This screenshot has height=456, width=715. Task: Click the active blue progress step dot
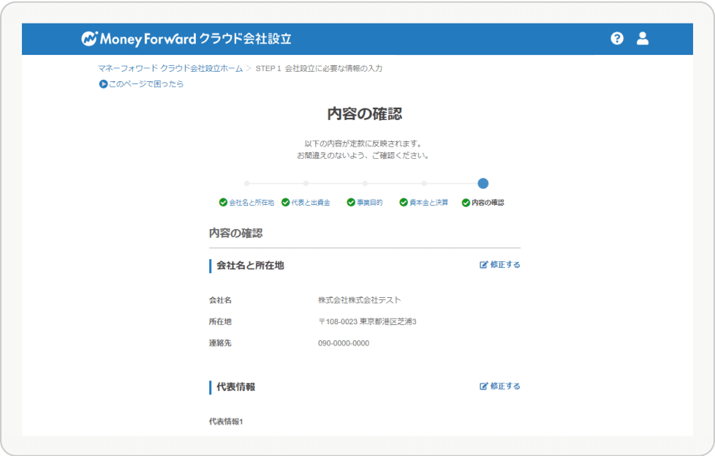(483, 184)
